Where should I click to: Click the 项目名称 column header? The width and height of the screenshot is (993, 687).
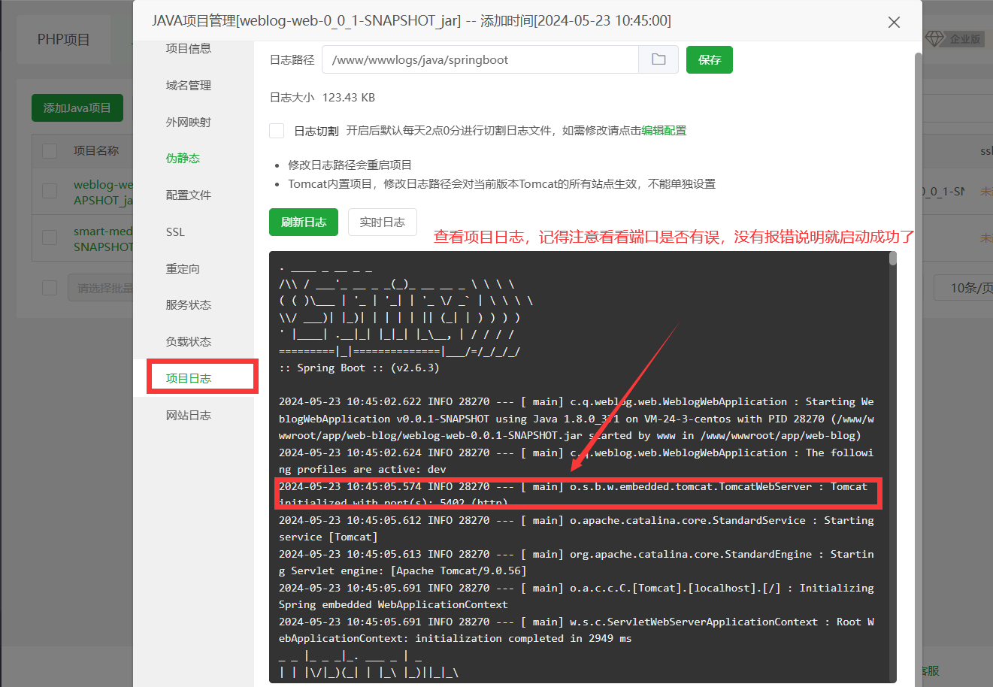96,150
